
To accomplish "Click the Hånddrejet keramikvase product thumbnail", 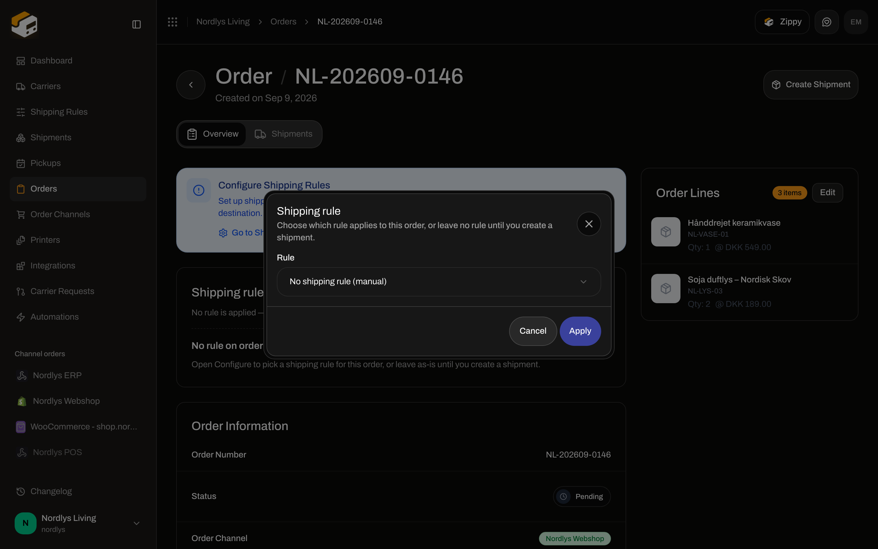I will tap(666, 232).
